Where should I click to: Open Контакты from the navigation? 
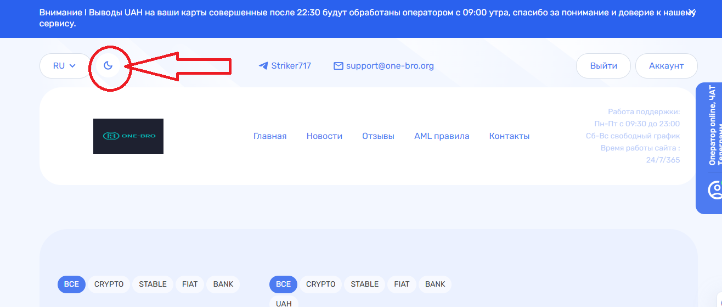click(509, 136)
